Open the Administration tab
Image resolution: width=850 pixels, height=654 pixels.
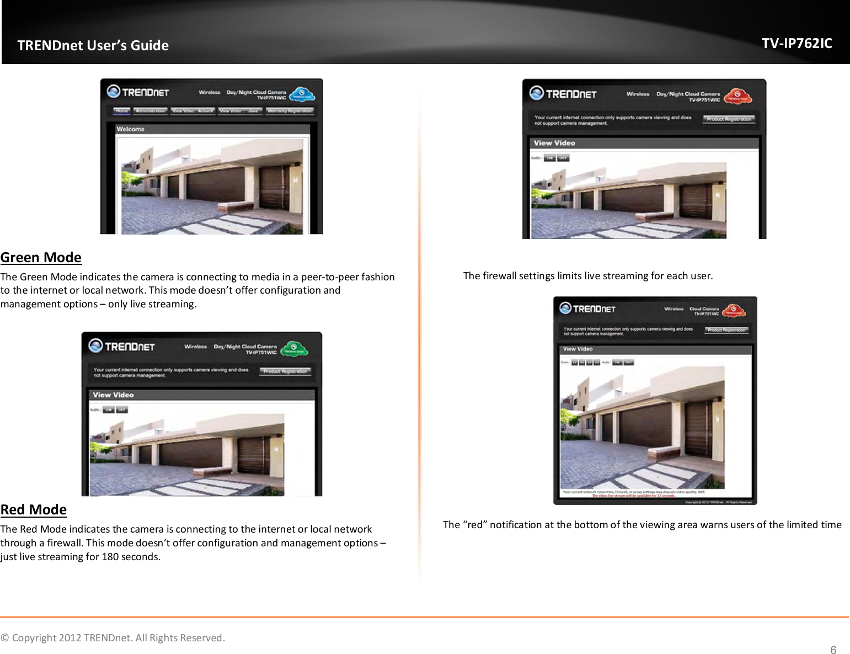(x=151, y=111)
